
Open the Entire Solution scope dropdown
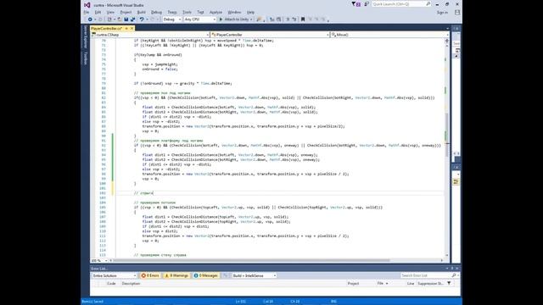point(115,275)
